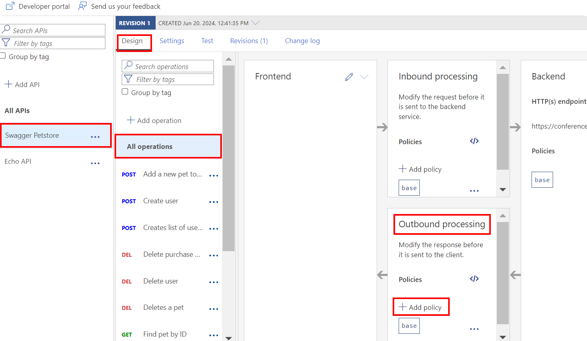Open ellipsis menu for Deletes a pet
This screenshot has height=341, width=587.
(213, 309)
